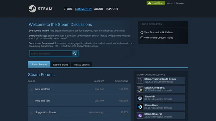
Task: Open New to Steam forum
Action: click(x=43, y=89)
